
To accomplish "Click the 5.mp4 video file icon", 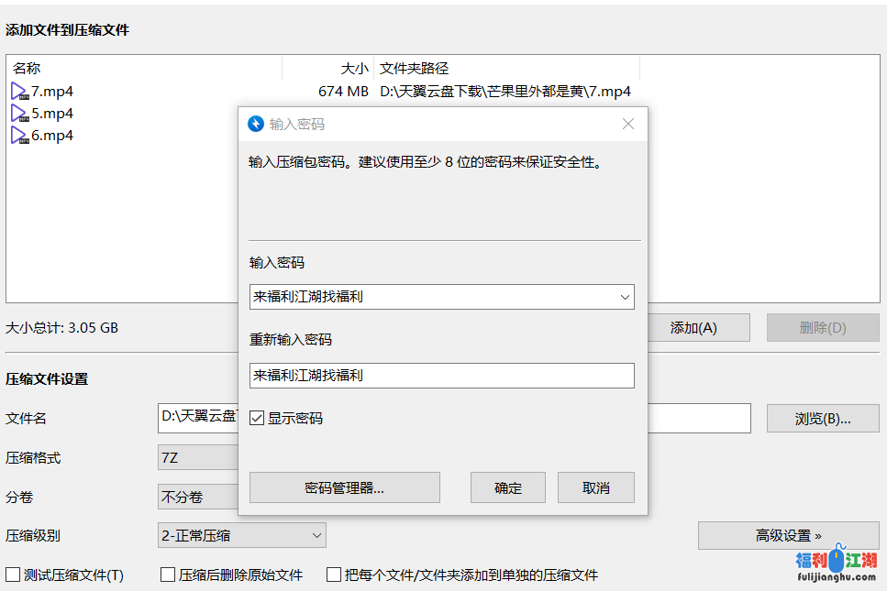I will [x=19, y=114].
